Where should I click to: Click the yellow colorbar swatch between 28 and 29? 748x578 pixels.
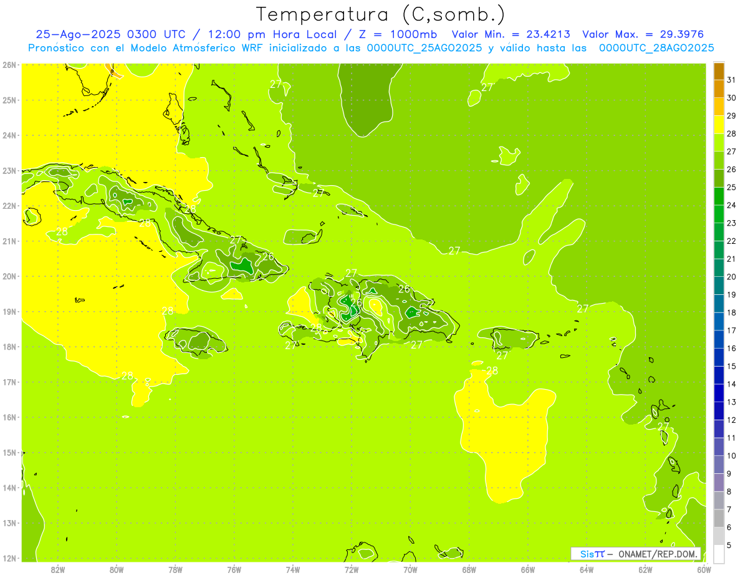[719, 125]
